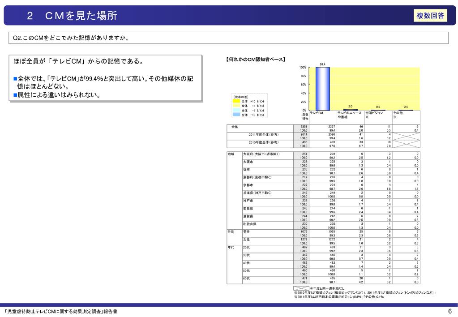Viewport: 458px width, 317px height.
Task: Click the '全体 -5 ポイント' pale cyan legend swatch
Action: (236, 111)
